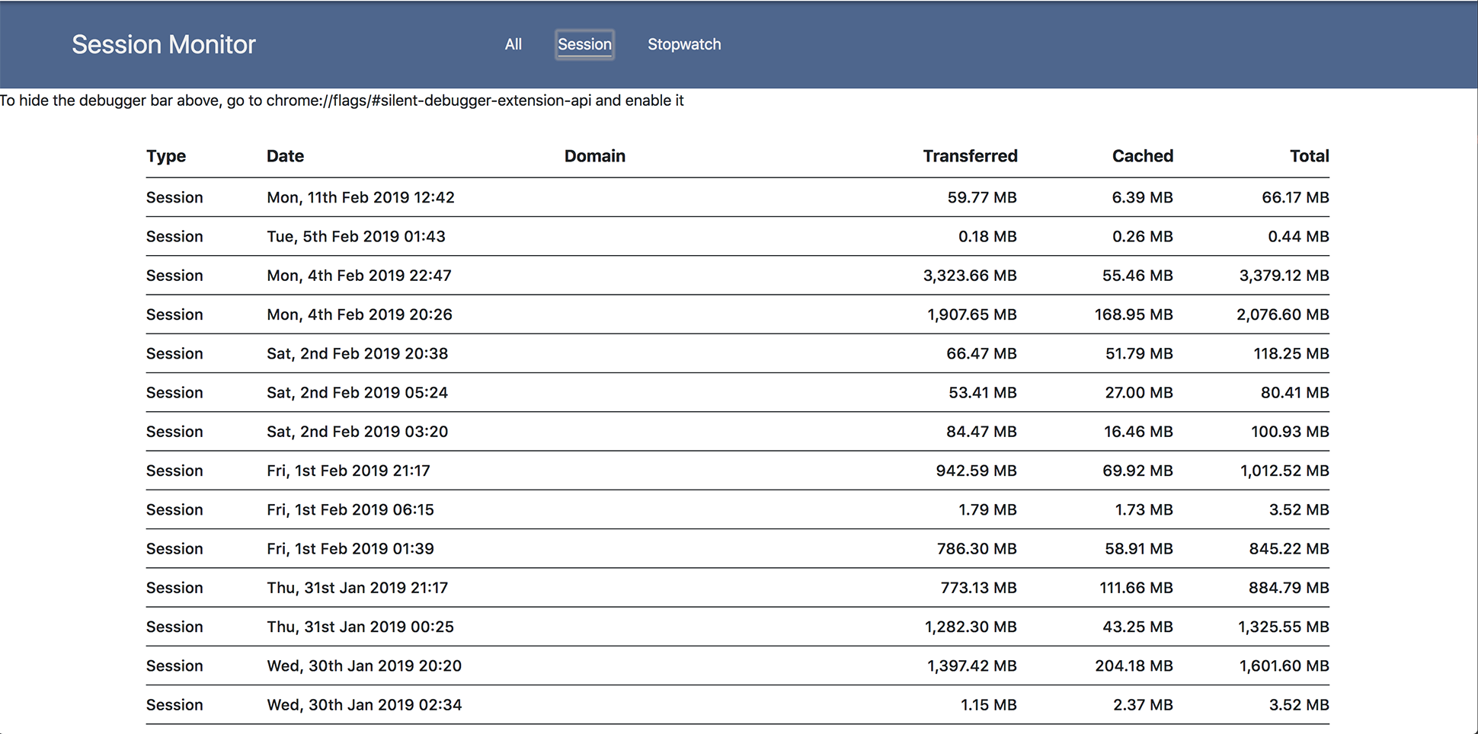Viewport: 1478px width, 734px height.
Task: Click the 1,012.52 MB total value
Action: 1284,471
